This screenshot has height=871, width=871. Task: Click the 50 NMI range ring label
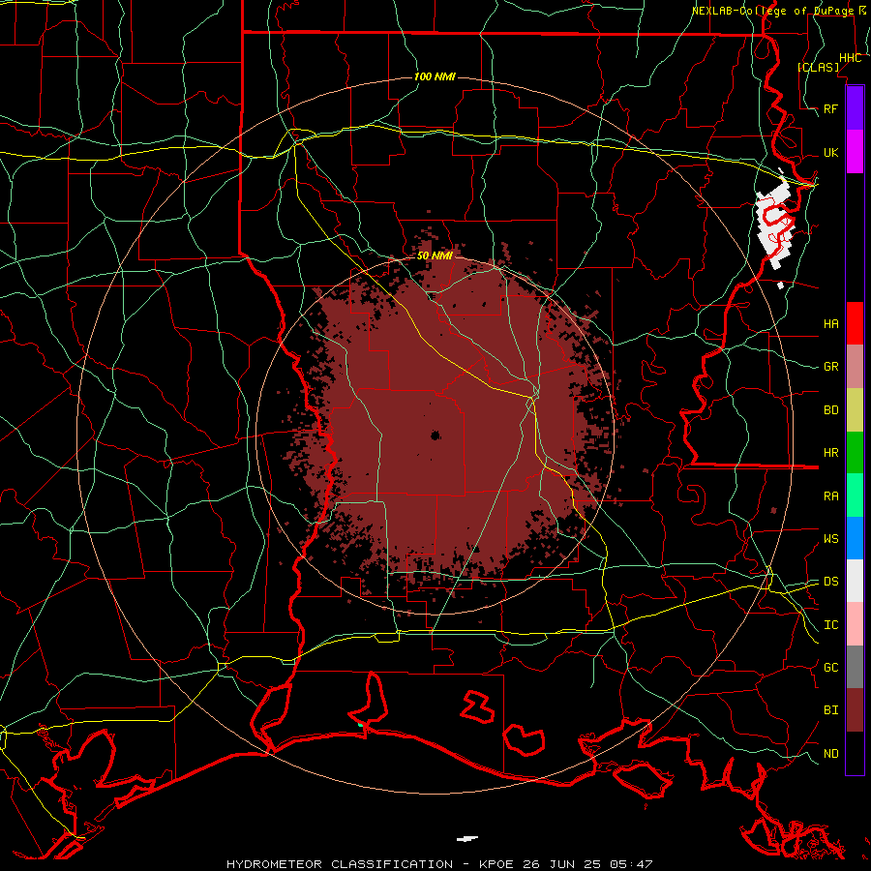click(435, 255)
